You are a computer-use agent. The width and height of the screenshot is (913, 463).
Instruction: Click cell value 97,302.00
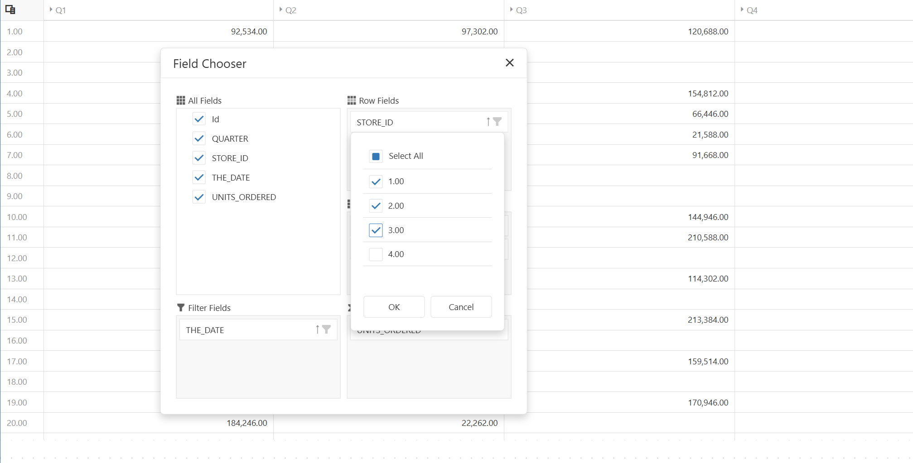click(479, 31)
